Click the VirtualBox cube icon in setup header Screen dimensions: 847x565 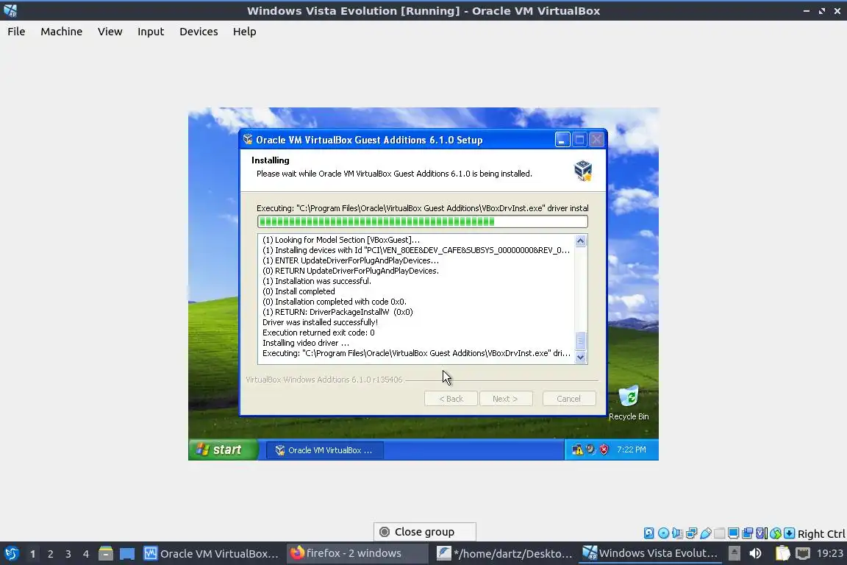[x=583, y=171]
